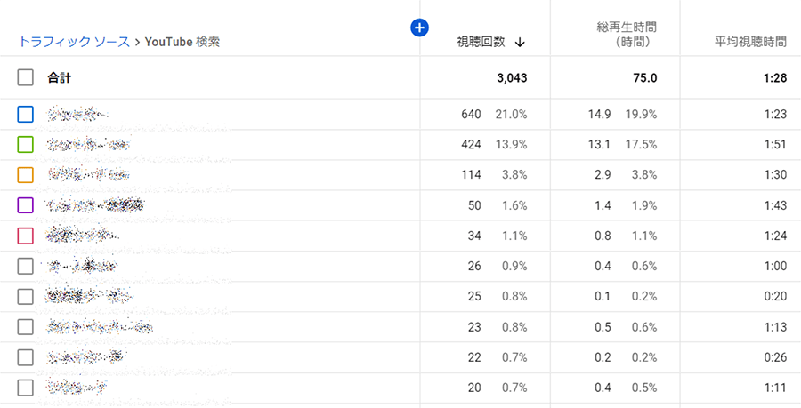Sort by the 視聴回数 column header
This screenshot has width=801, height=408.
tap(481, 42)
